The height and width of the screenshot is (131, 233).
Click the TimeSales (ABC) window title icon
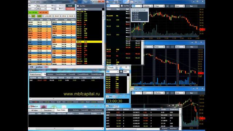point(107,2)
